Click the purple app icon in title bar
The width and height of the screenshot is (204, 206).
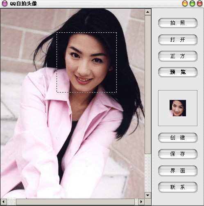[5, 3]
